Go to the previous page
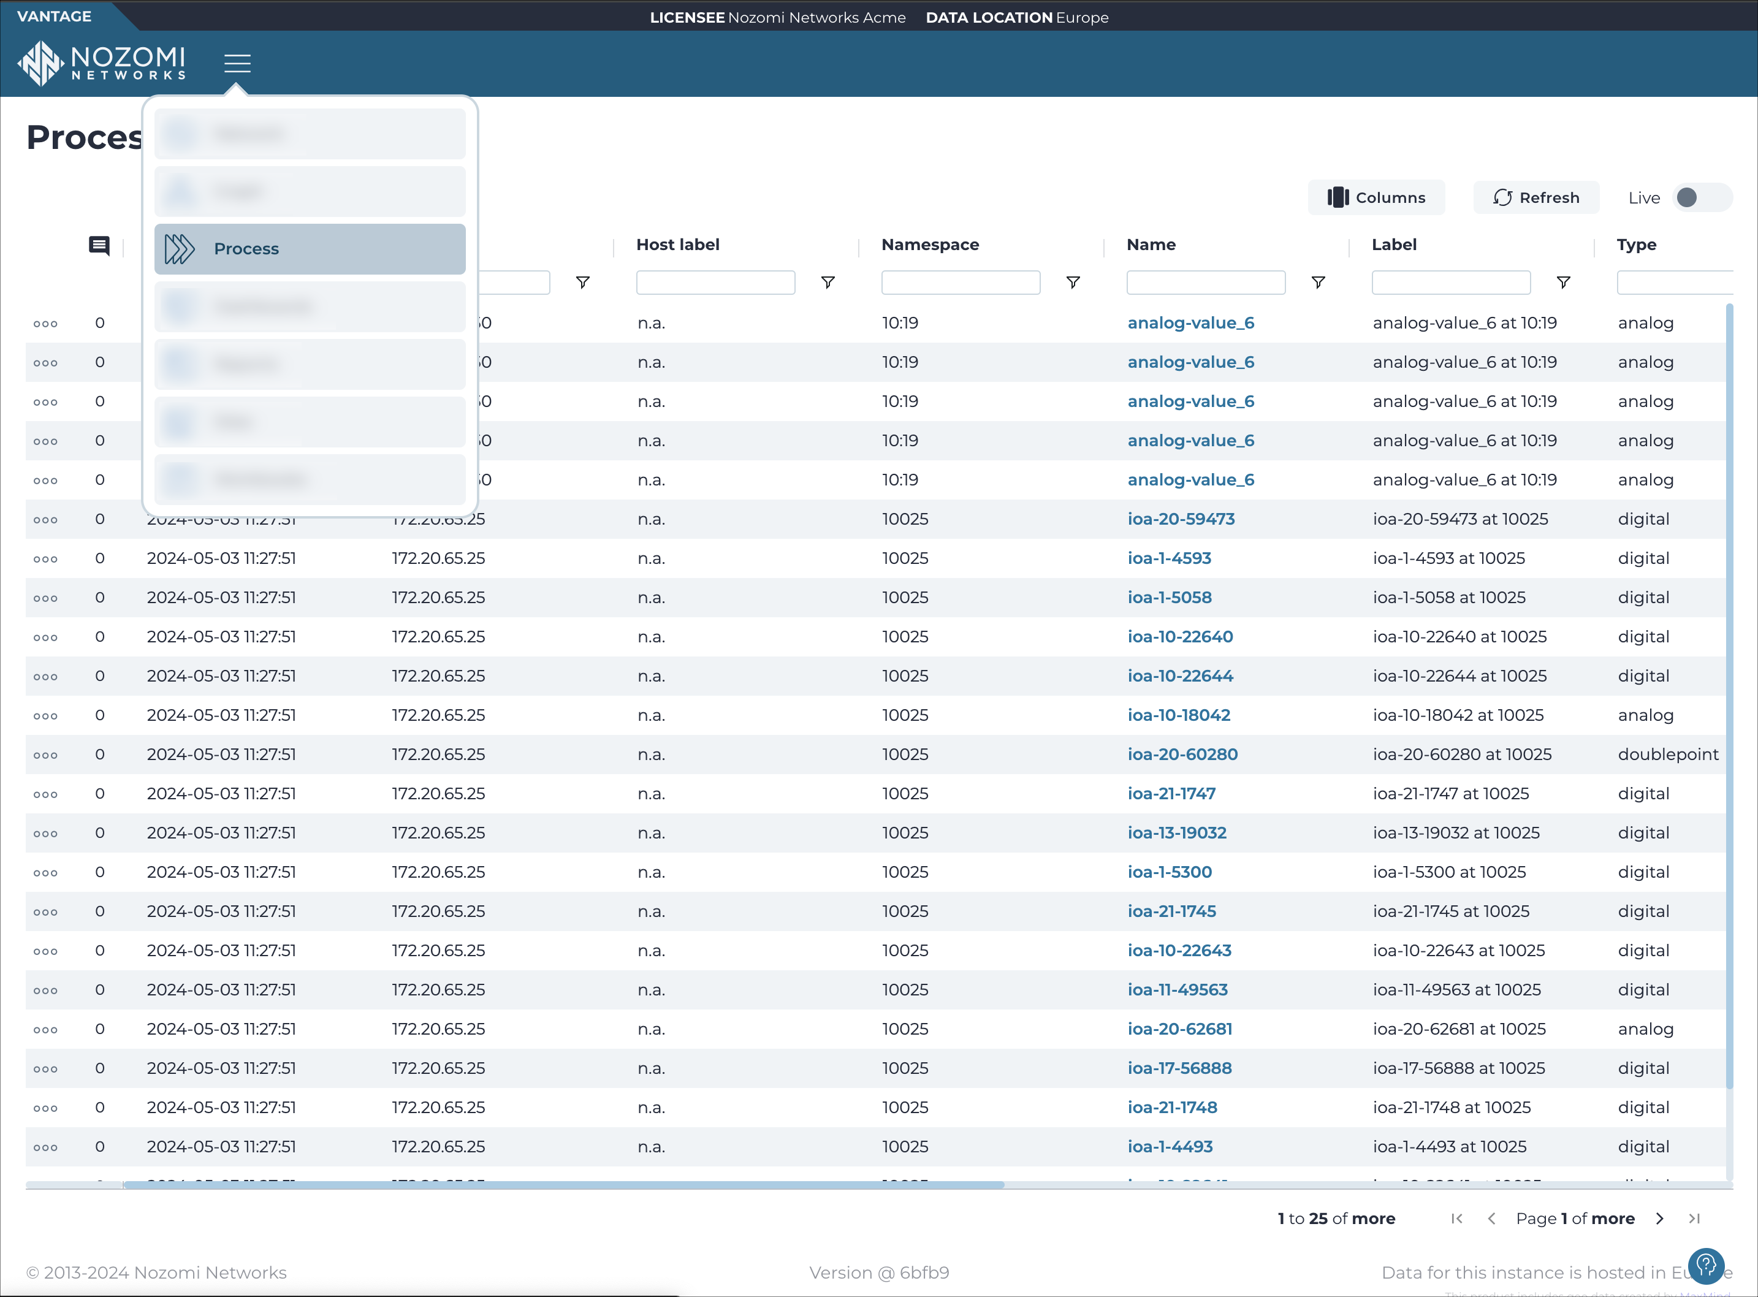Viewport: 1758px width, 1297px height. click(1491, 1219)
